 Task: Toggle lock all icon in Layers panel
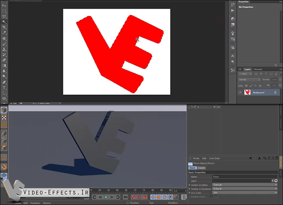tap(260, 86)
